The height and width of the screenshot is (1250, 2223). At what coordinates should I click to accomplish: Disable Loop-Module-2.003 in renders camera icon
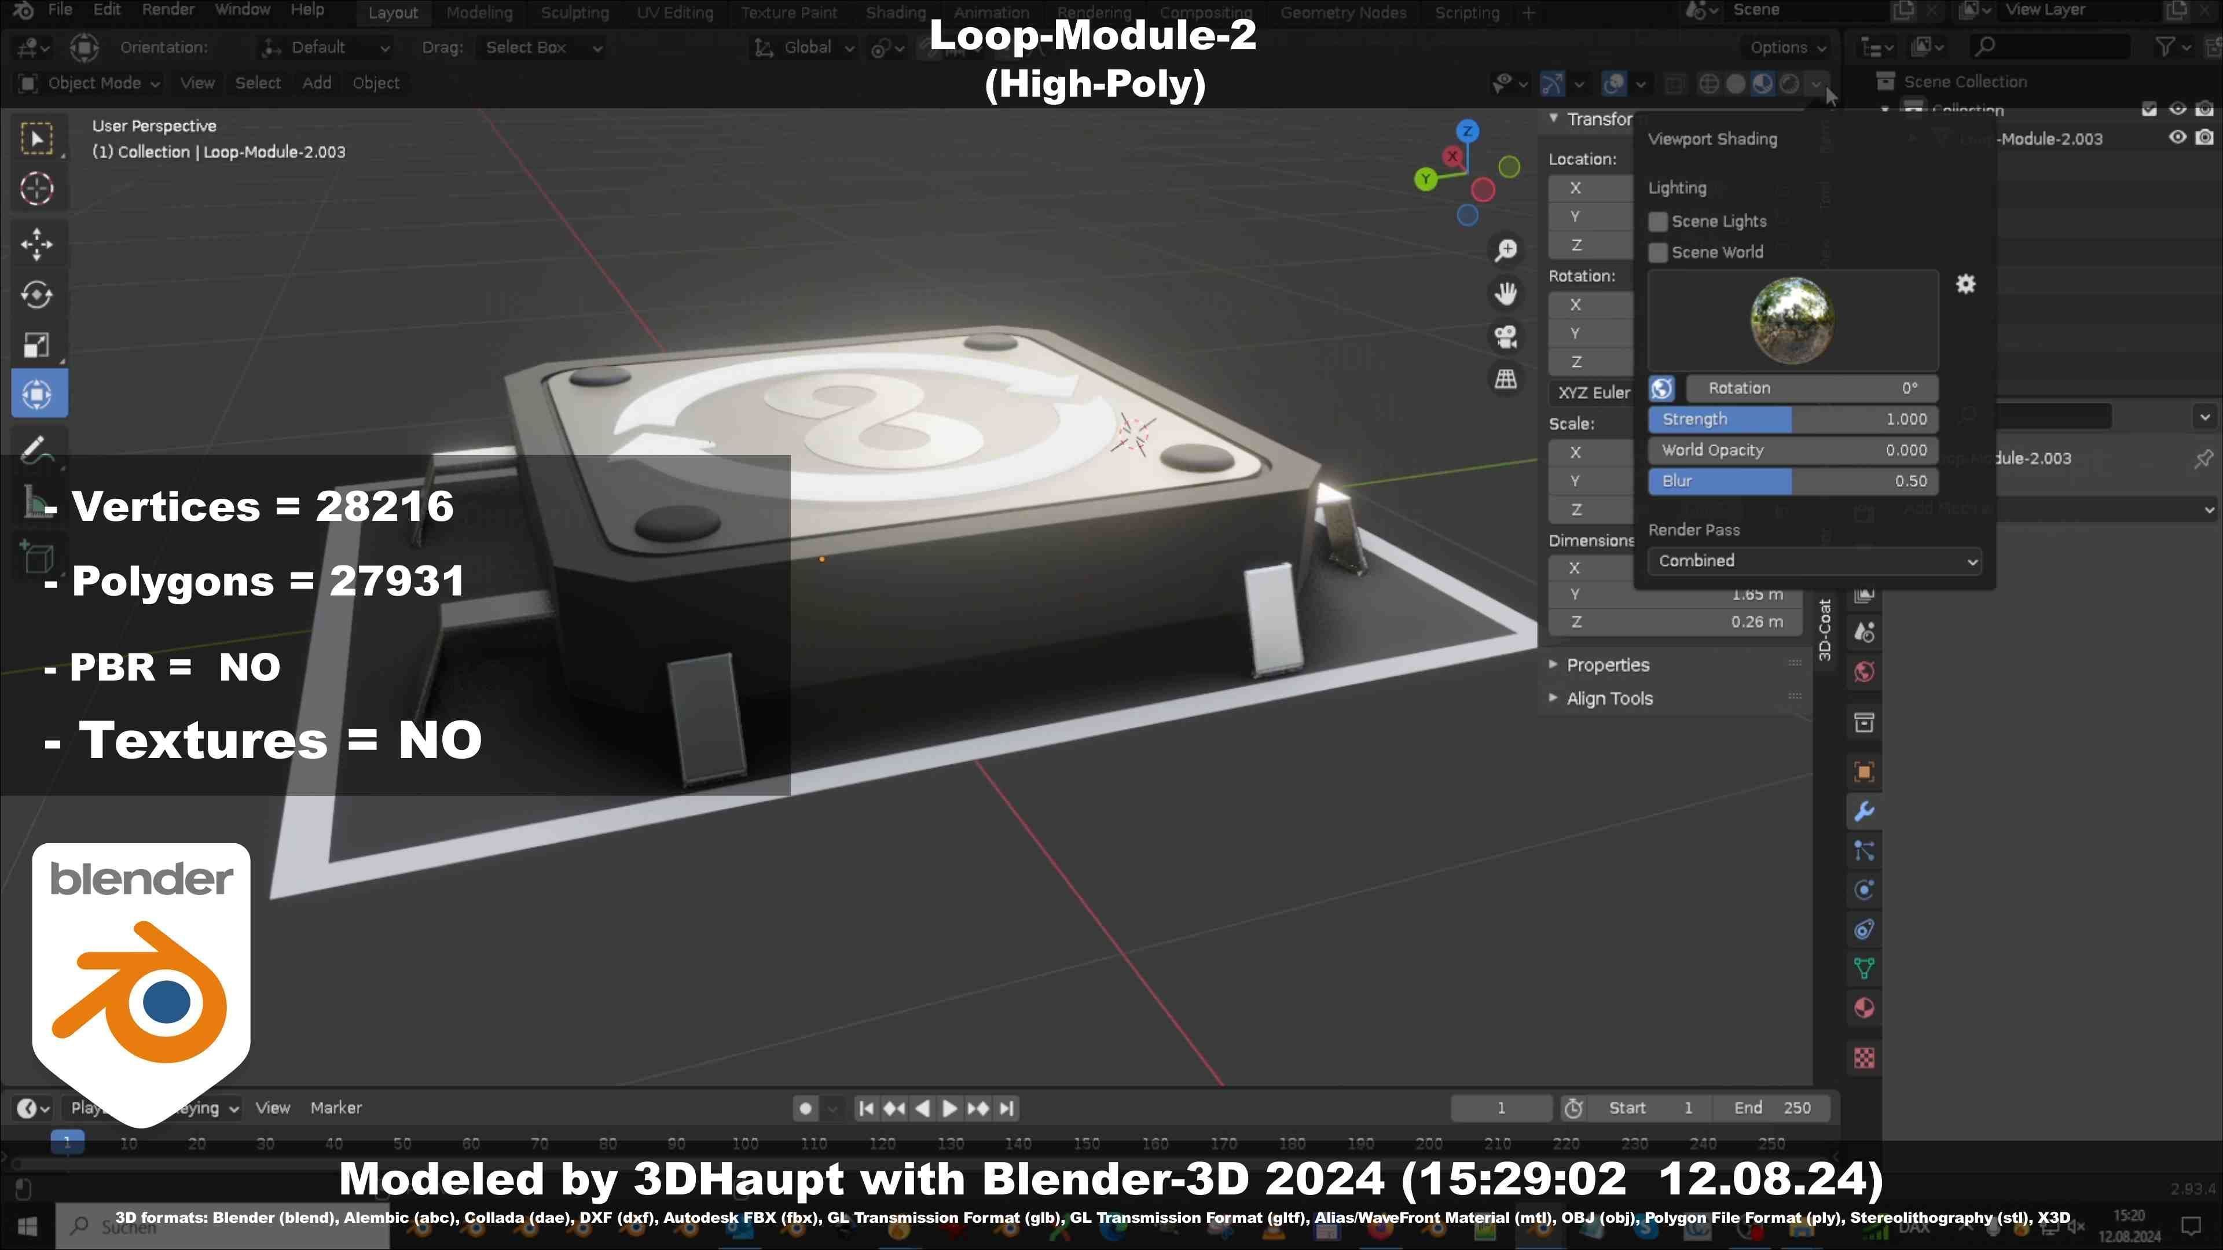pyautogui.click(x=2205, y=137)
